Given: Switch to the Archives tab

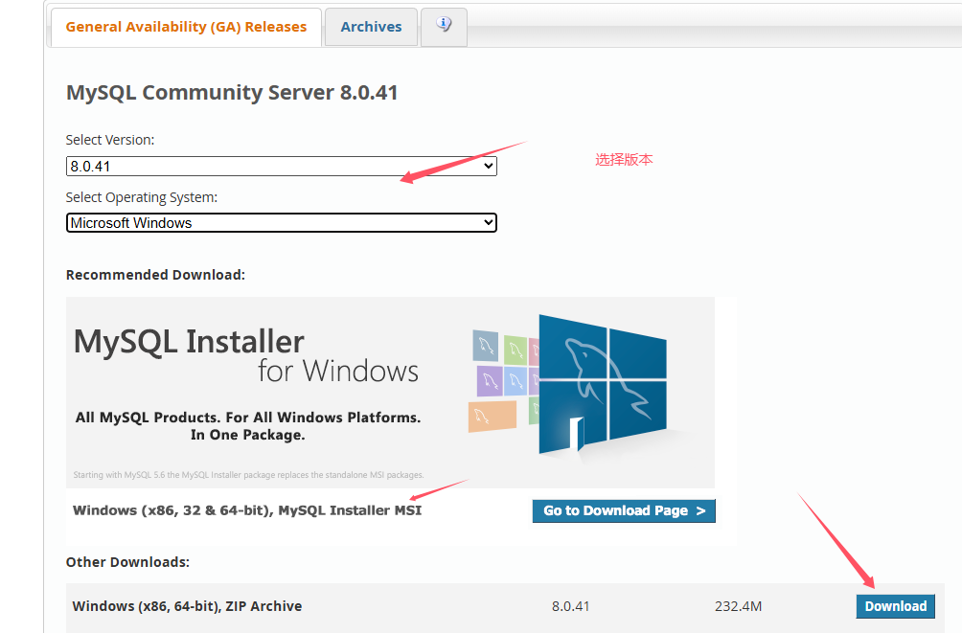Looking at the screenshot, I should point(371,27).
